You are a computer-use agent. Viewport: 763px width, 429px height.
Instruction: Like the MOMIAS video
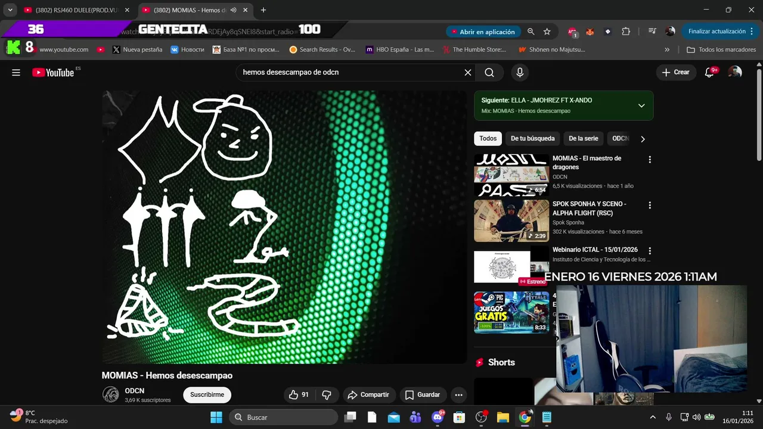coord(299,394)
